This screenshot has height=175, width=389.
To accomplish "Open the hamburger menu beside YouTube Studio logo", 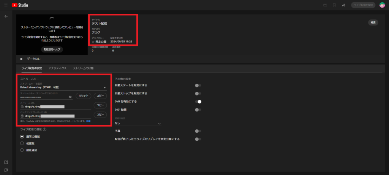I will 6,5.
